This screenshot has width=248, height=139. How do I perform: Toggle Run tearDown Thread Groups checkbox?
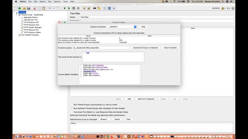coord(72,108)
